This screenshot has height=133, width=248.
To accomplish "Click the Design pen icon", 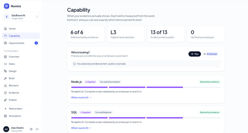I will coord(5,71).
